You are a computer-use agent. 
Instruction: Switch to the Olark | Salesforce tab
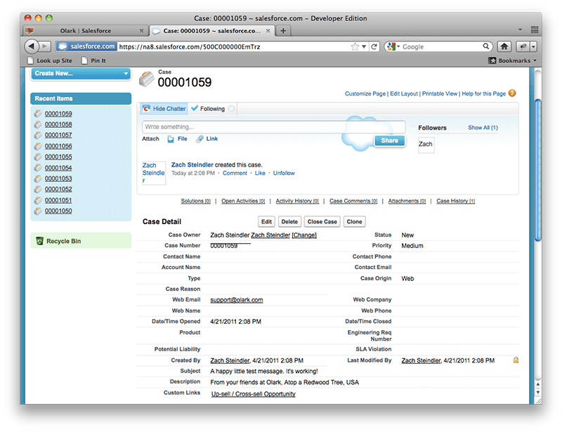click(x=84, y=31)
